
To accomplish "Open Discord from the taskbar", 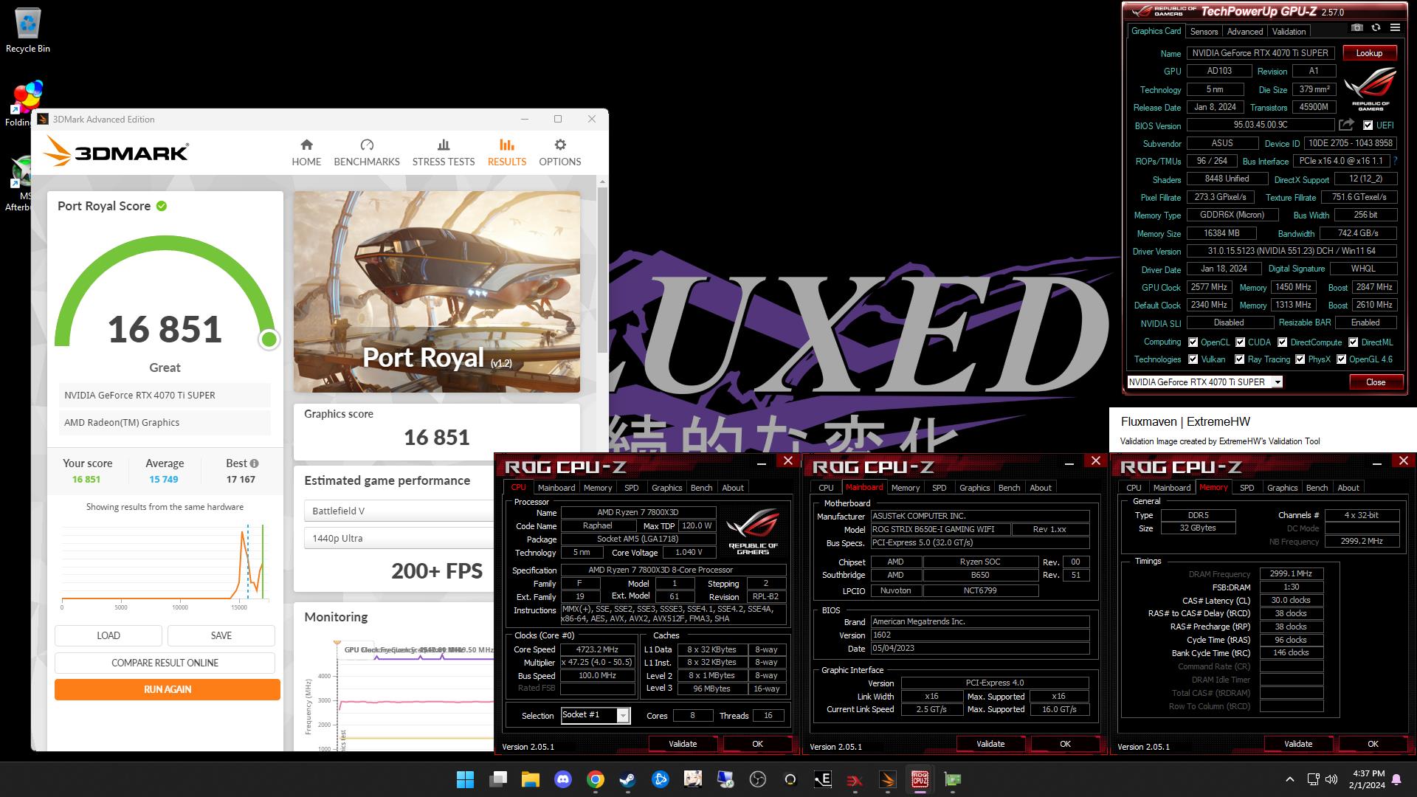I will coord(562,779).
